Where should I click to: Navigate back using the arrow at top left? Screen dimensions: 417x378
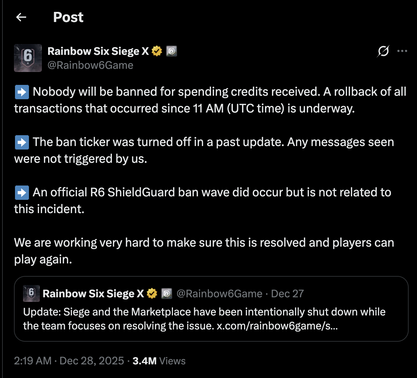pyautogui.click(x=21, y=17)
